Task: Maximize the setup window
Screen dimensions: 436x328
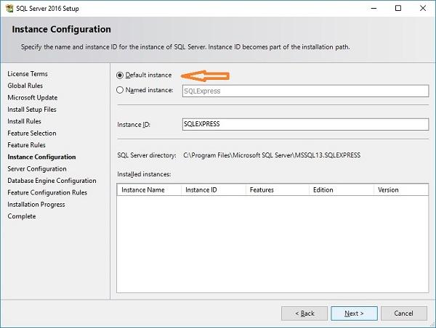Action: [398, 8]
